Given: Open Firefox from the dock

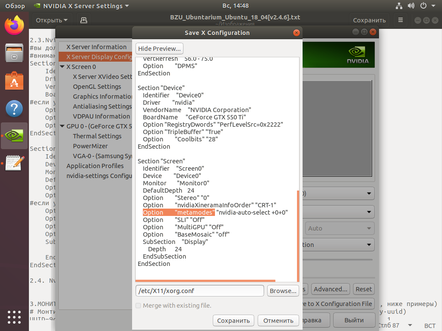Looking at the screenshot, I should click(x=14, y=25).
